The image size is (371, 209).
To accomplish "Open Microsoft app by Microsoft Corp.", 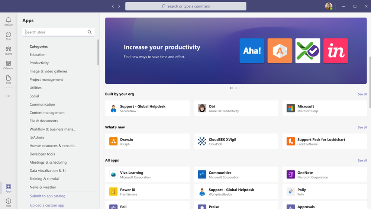I will [x=325, y=108].
